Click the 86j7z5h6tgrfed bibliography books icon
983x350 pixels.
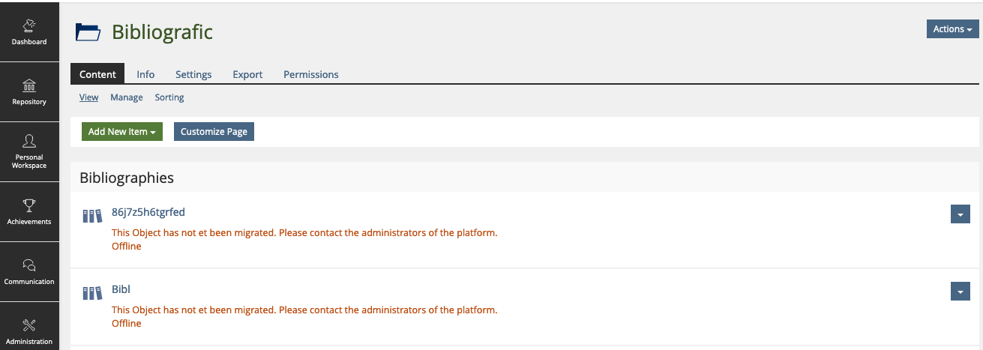point(91,216)
